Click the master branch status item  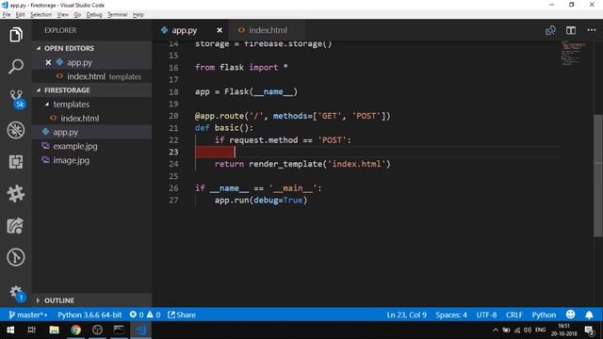[28, 315]
